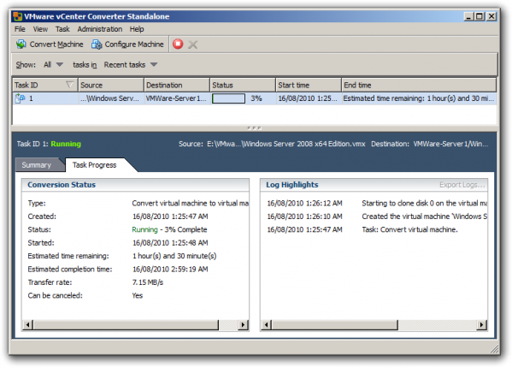Click the Export Logs link
Image resolution: width=512 pixels, height=368 pixels.
pyautogui.click(x=462, y=185)
